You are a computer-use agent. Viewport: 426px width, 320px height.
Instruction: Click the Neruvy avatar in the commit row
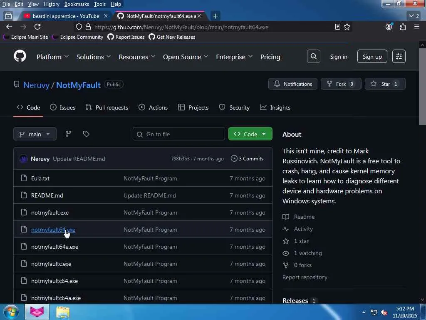(23, 159)
